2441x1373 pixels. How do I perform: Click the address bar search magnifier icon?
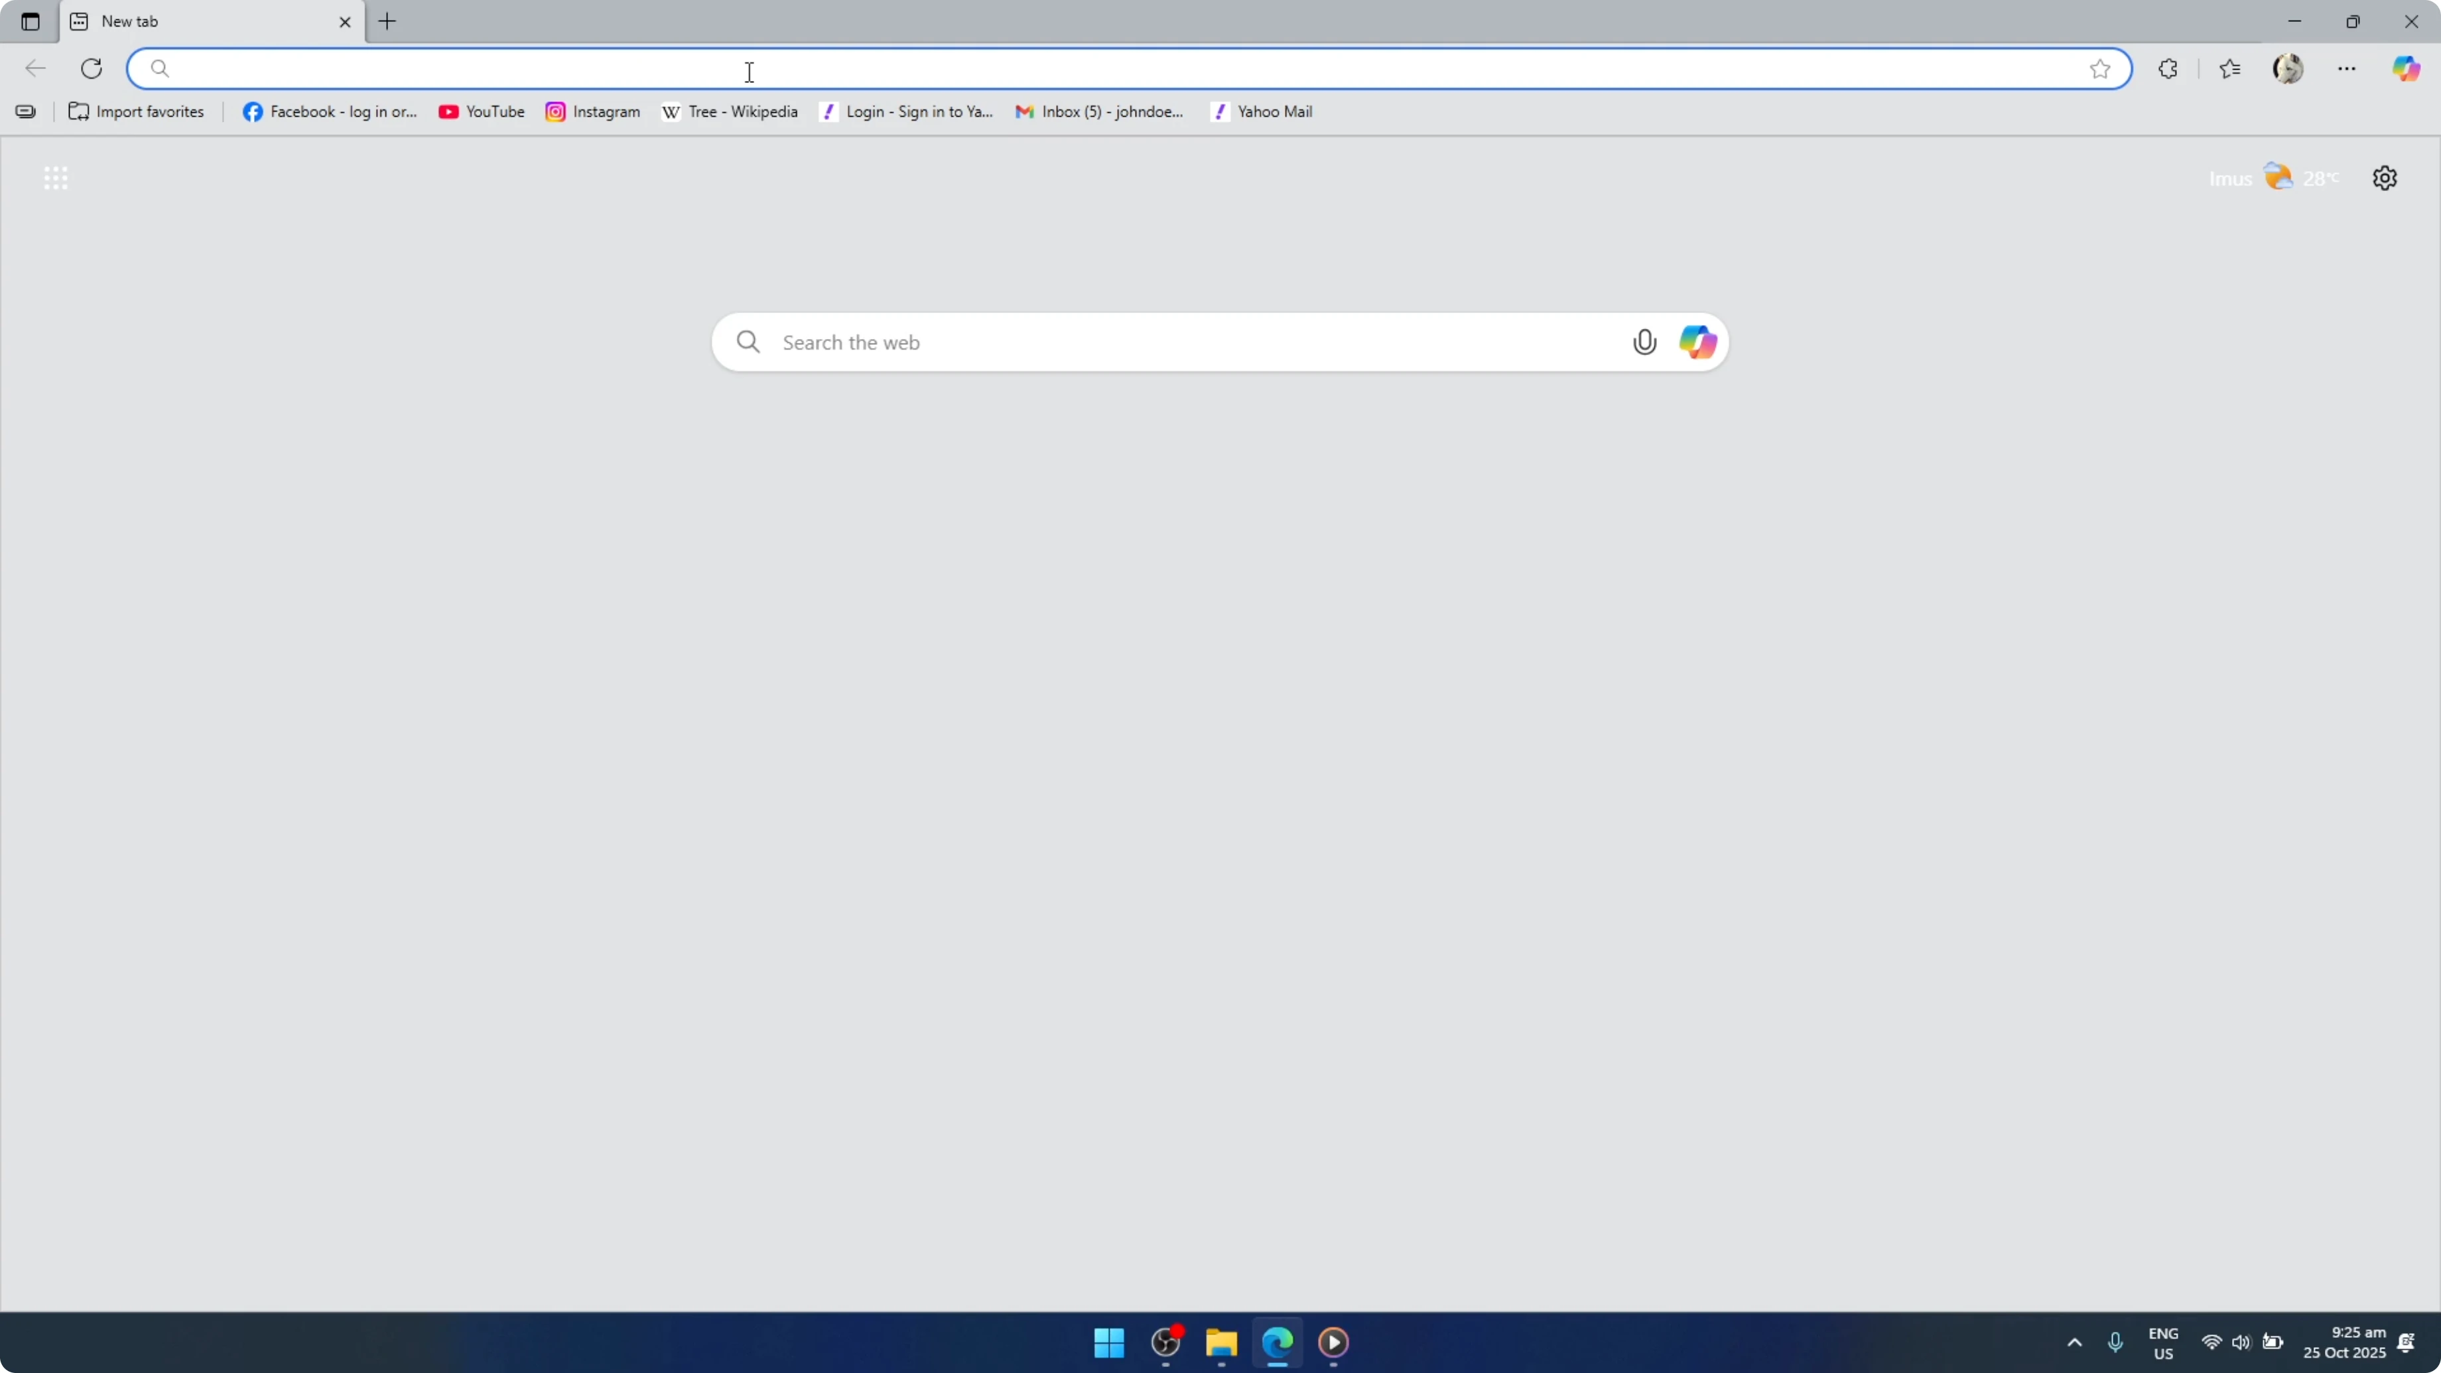(160, 68)
